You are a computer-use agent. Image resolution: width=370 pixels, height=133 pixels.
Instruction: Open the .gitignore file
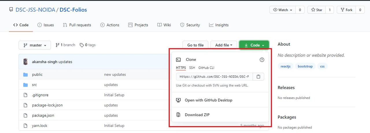click(x=40, y=95)
